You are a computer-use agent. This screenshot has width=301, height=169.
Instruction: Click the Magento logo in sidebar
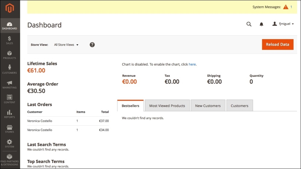coord(10,8)
